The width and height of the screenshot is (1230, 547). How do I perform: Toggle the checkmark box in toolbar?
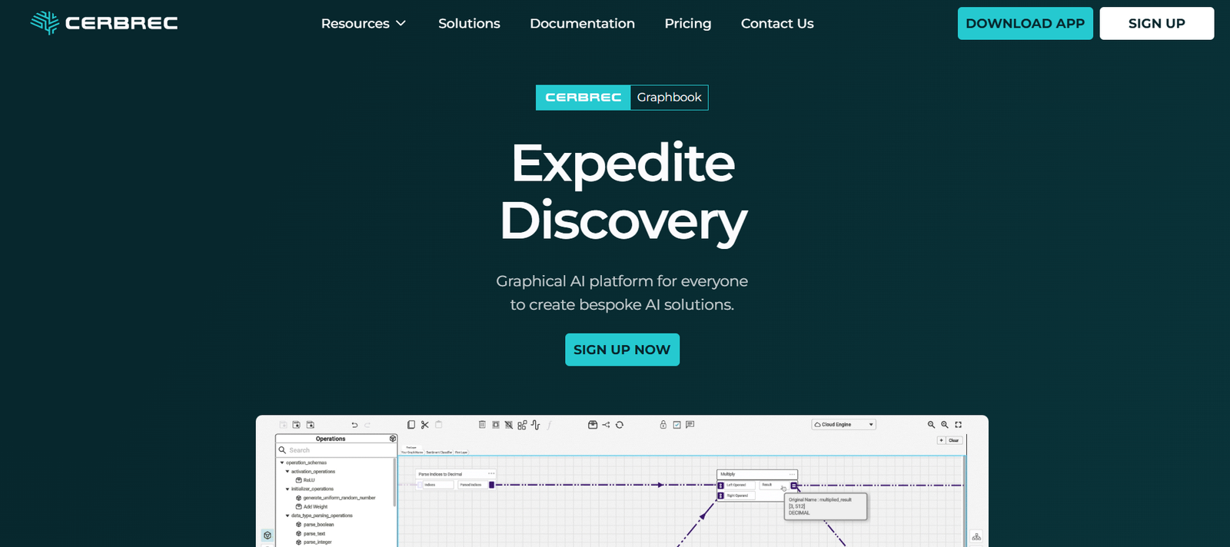point(676,425)
